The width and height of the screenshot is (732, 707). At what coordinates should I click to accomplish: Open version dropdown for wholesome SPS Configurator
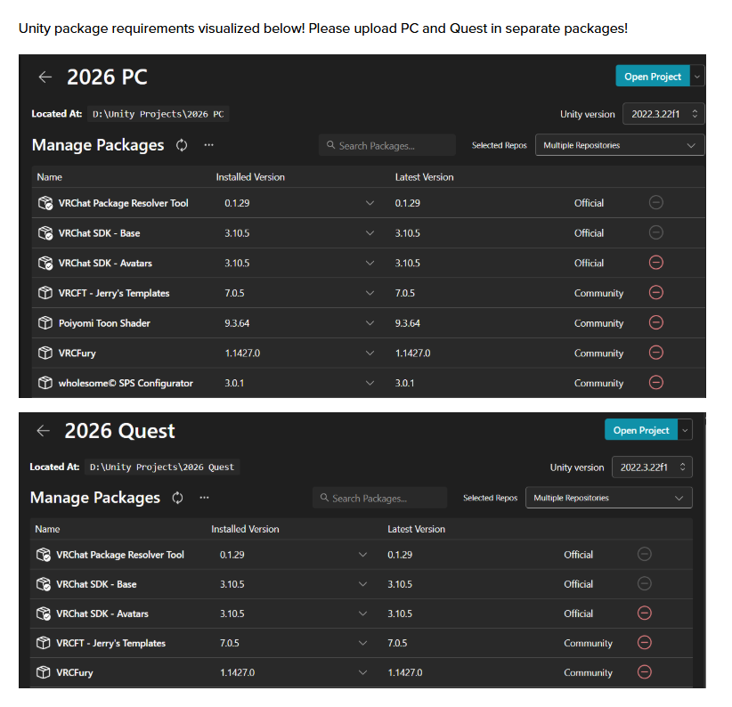[x=370, y=383]
